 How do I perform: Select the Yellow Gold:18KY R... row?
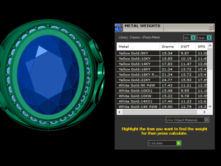[x=162, y=75]
